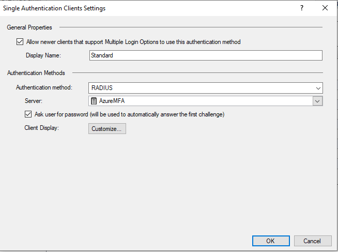Click the "Server:" label
This screenshot has height=252, width=338.
[34, 101]
